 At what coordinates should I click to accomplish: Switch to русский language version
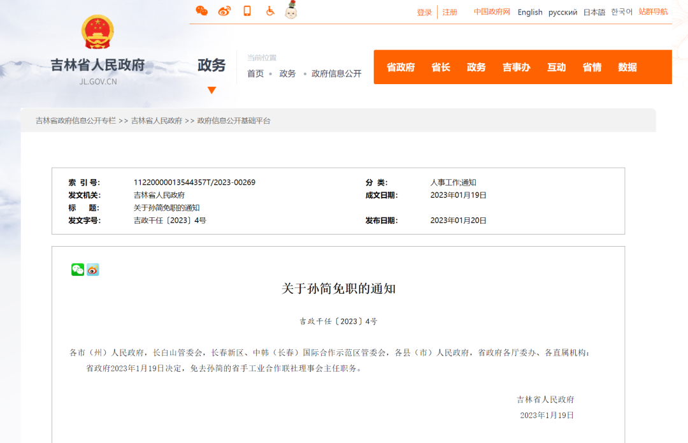(563, 12)
